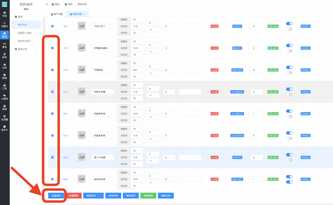Click the product name field 柠檬绿茶
Image resolution: width=333 pixels, height=205 pixels.
tap(102, 70)
